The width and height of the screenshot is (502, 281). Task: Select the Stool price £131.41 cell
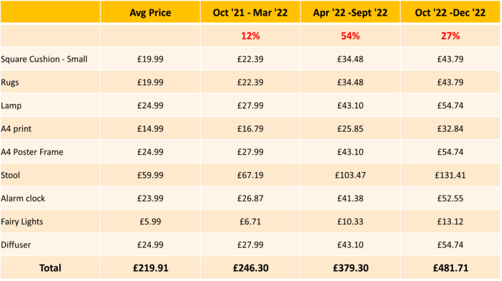coord(450,175)
